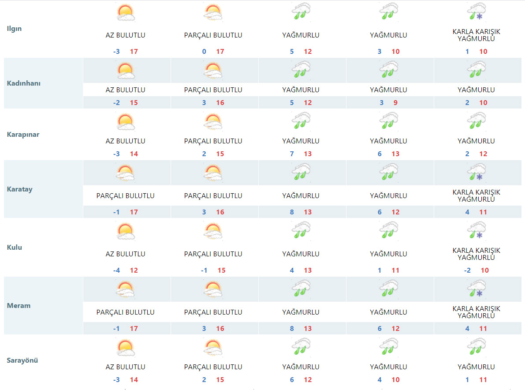Open the Kadınhanı district label
525x390 pixels.
(x=24, y=83)
